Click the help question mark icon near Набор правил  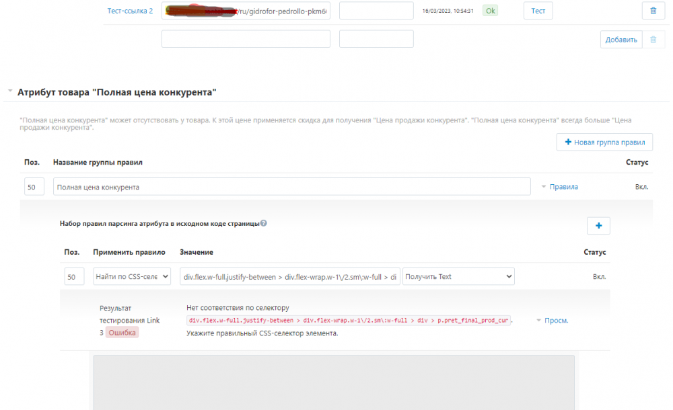coord(264,223)
